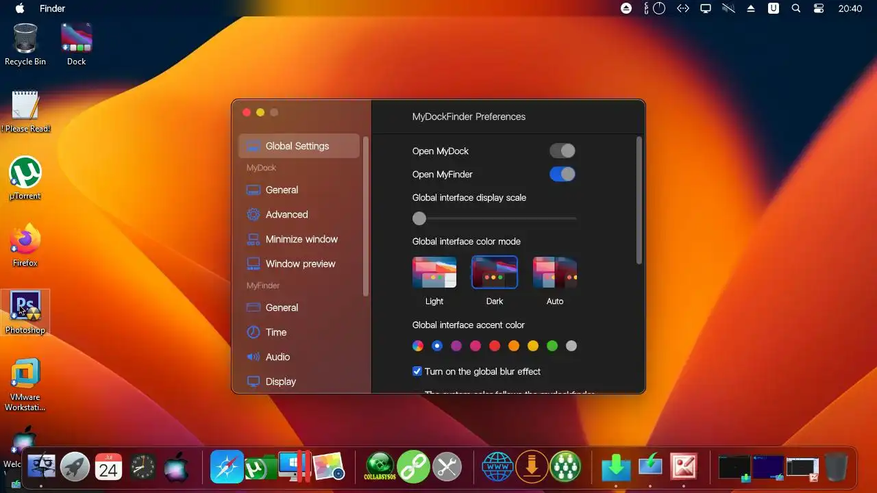Image resolution: width=877 pixels, height=493 pixels.
Task: Open the Apple menu
Action: pyautogui.click(x=20, y=9)
